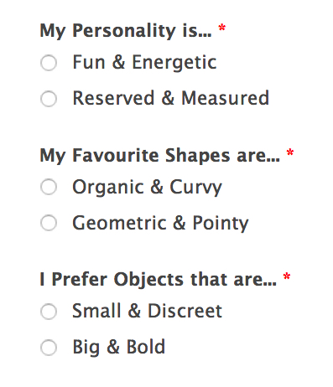Click the 'Reserved & Measured' label text
This screenshot has width=333, height=387.
pyautogui.click(x=171, y=98)
